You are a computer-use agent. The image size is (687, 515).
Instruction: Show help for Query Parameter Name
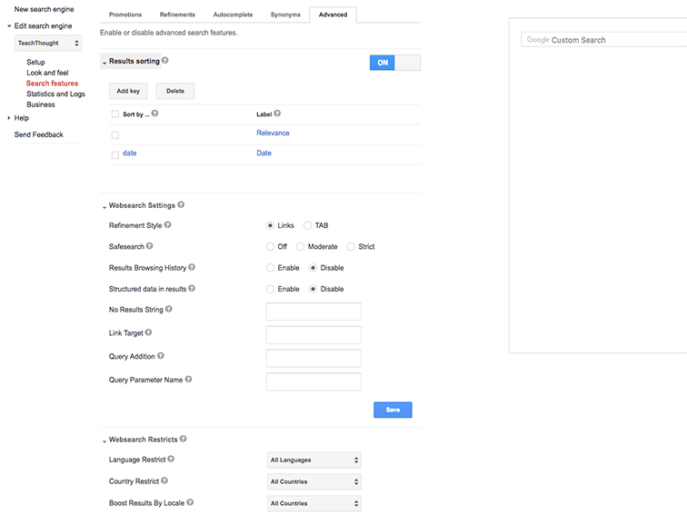coord(189,380)
